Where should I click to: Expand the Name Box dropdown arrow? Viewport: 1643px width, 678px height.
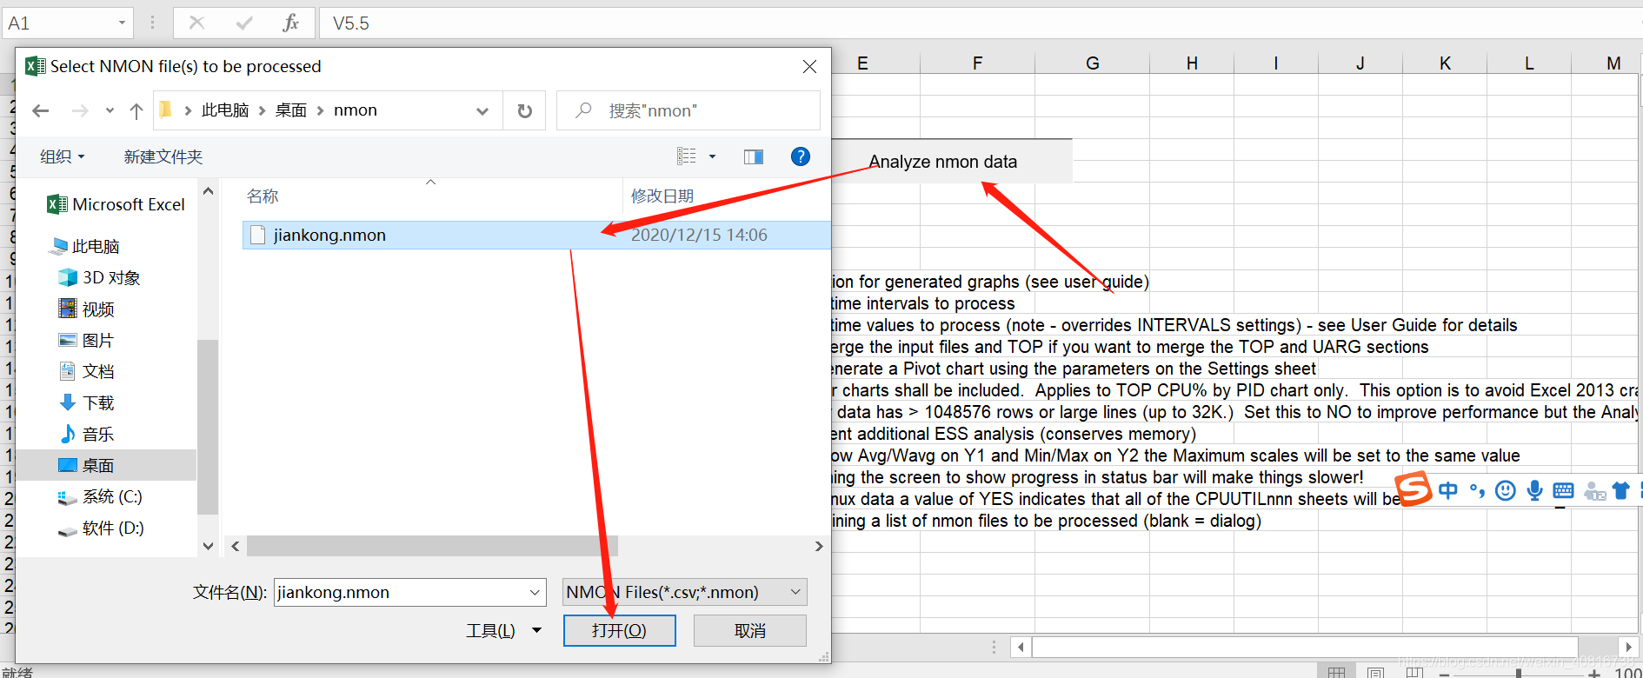(122, 23)
